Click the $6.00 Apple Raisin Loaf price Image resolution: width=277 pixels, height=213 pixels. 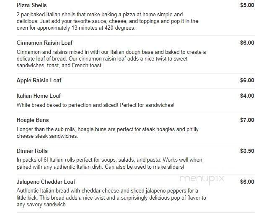coord(247,81)
